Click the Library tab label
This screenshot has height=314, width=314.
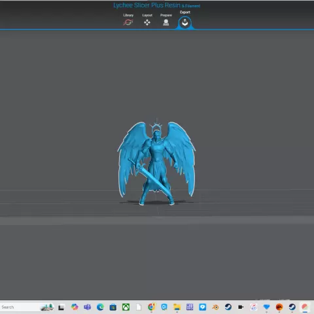(x=128, y=15)
